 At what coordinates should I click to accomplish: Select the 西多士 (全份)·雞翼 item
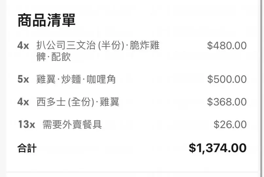(x=78, y=102)
